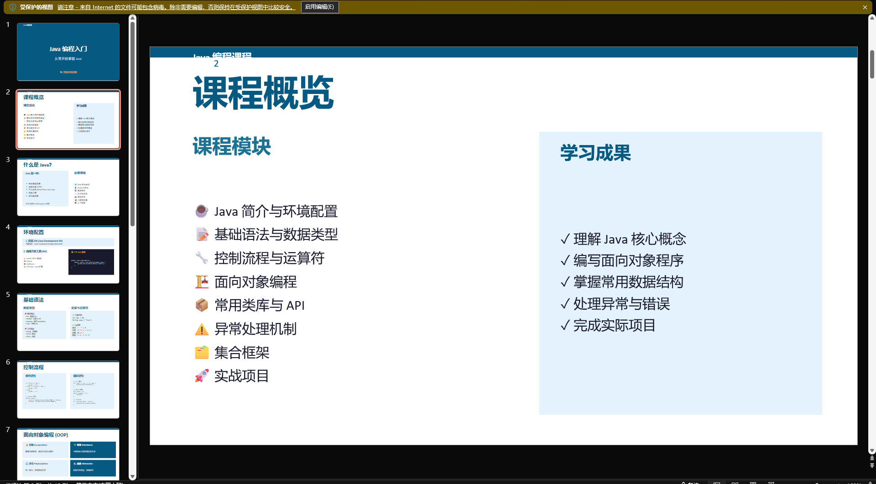Click the package box icon beside 常用类库与 API

(202, 305)
